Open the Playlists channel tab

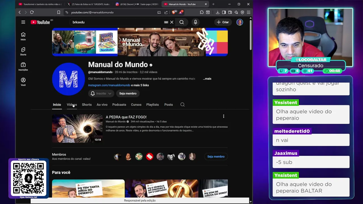tap(153, 105)
